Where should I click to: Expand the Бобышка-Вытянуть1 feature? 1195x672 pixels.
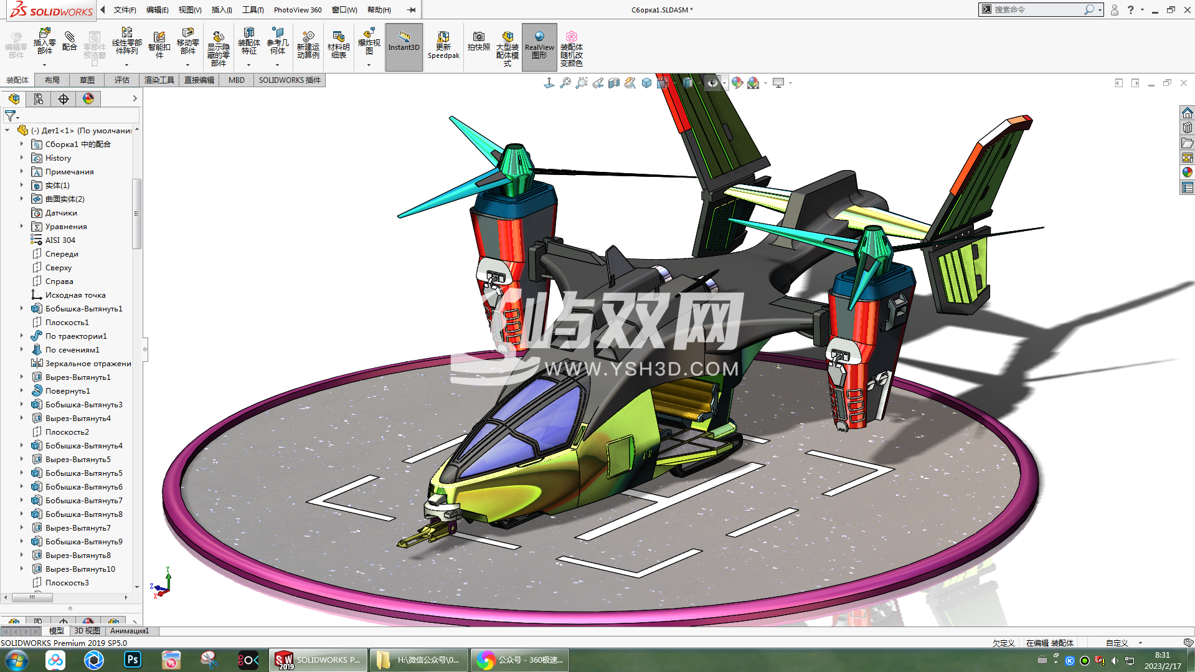click(x=22, y=309)
